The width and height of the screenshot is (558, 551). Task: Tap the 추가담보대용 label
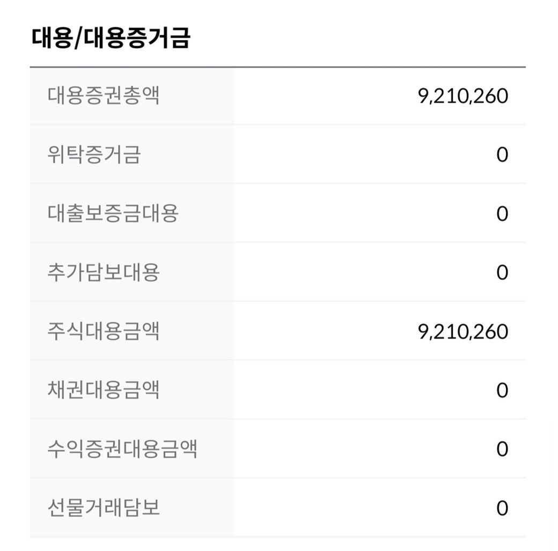104,273
